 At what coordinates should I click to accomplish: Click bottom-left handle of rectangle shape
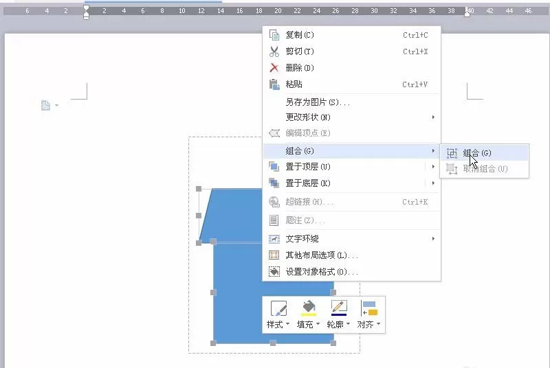(213, 343)
